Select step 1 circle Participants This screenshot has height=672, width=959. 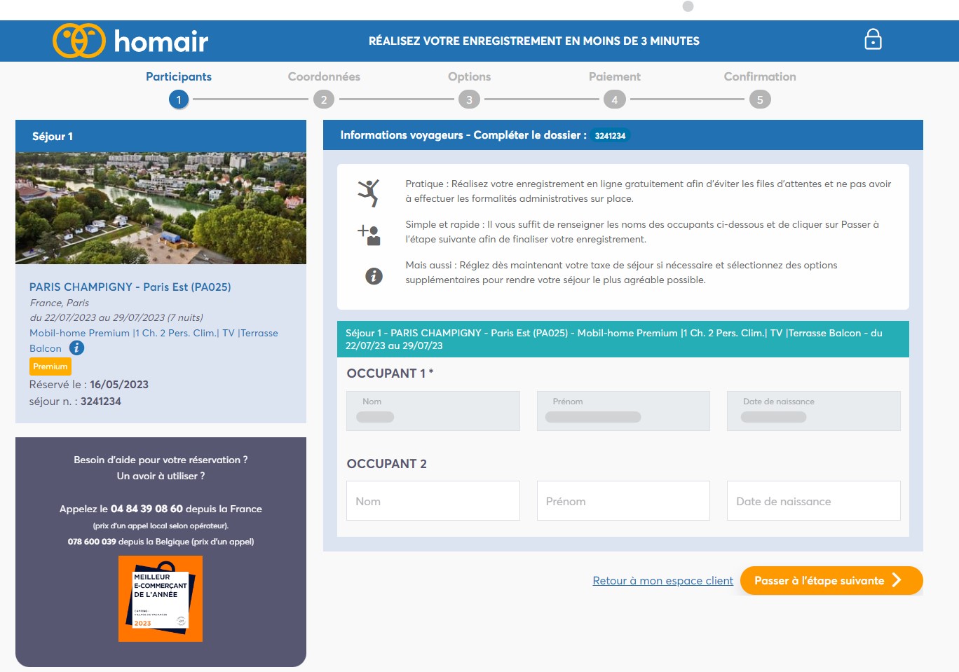tap(179, 100)
